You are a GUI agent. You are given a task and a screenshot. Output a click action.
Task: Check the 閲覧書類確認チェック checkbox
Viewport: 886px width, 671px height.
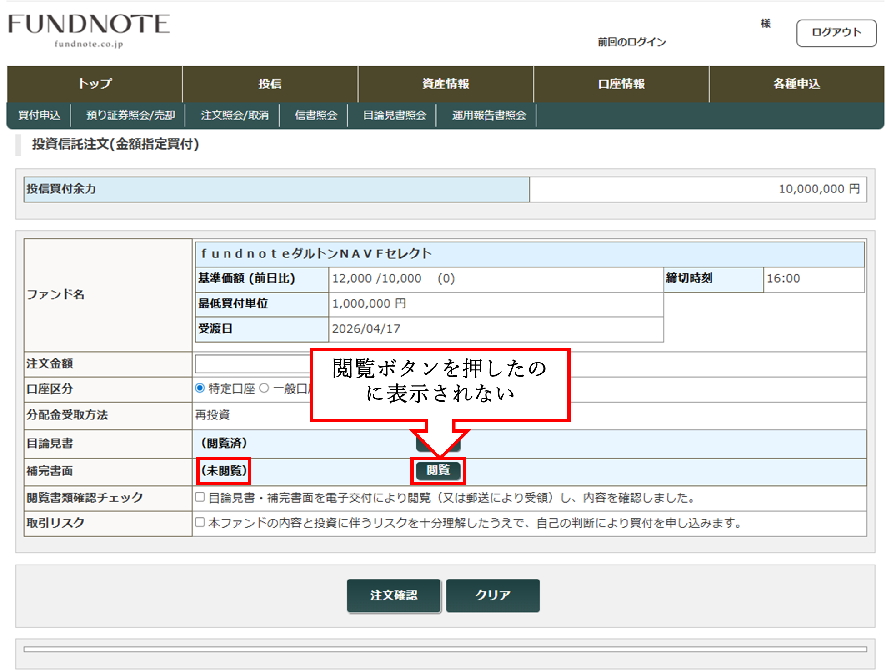click(x=200, y=497)
